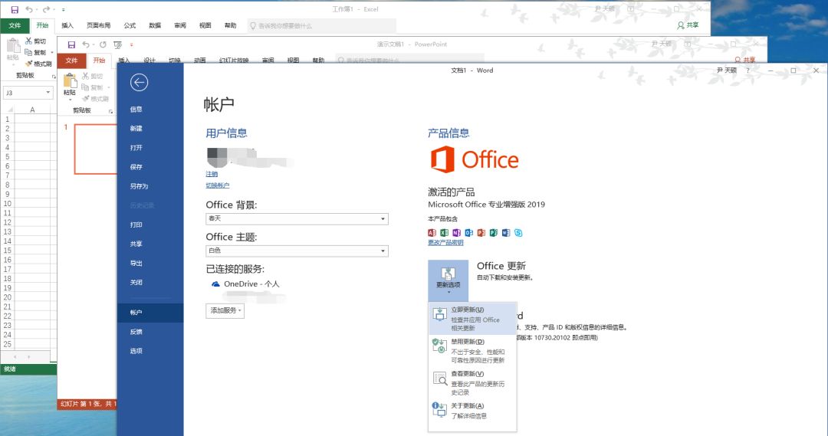The width and height of the screenshot is (828, 436).
Task: Choose 打印 in the Word backstage sidebar
Action: (x=150, y=225)
